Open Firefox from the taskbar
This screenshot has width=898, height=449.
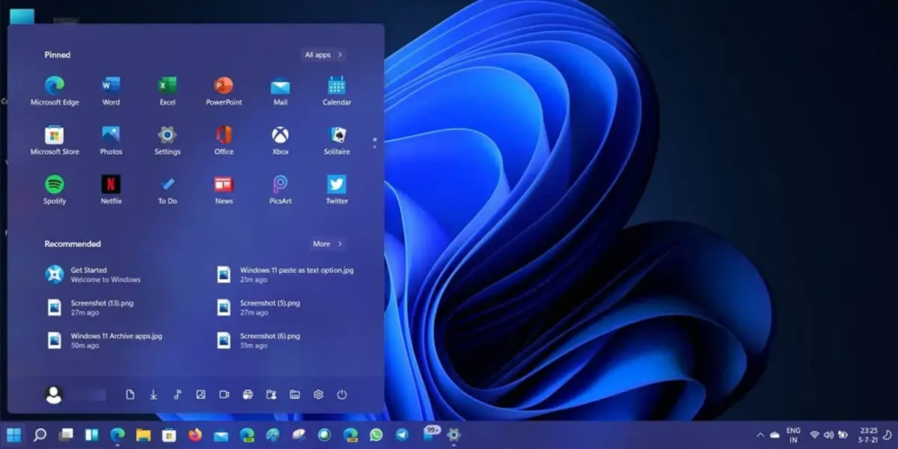[x=195, y=435]
